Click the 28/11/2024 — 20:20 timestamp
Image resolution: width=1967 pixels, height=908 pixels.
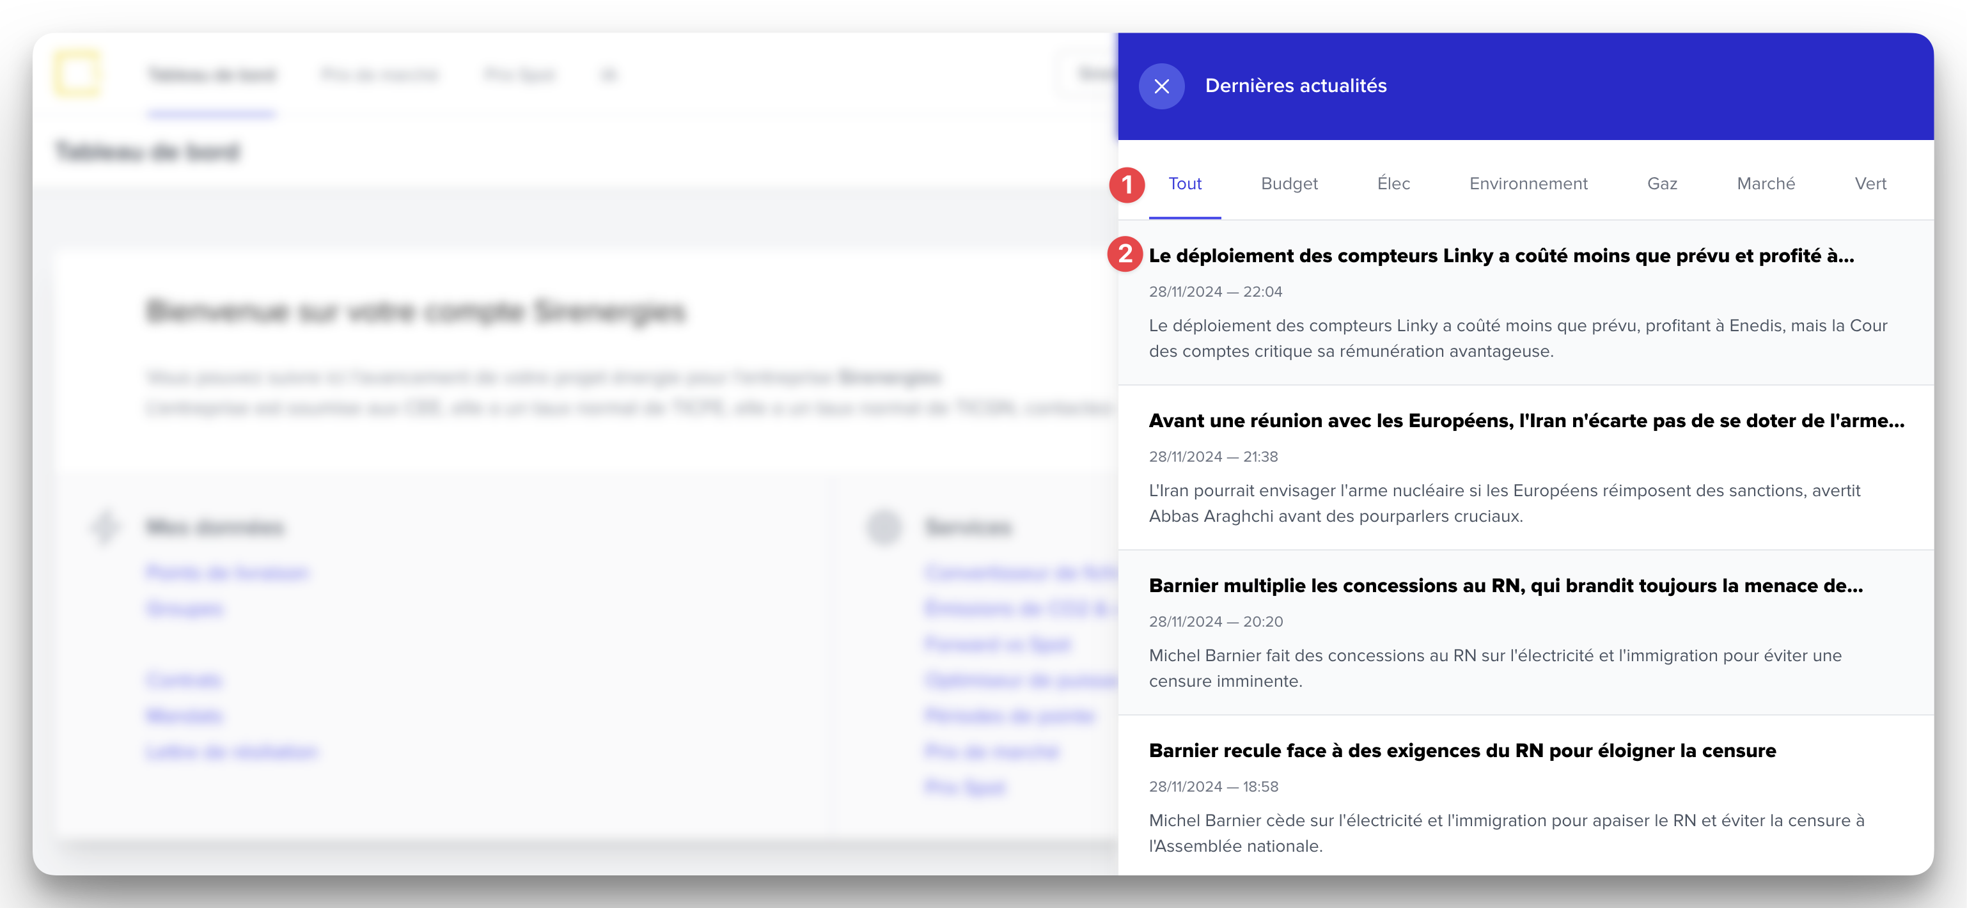[1216, 622]
